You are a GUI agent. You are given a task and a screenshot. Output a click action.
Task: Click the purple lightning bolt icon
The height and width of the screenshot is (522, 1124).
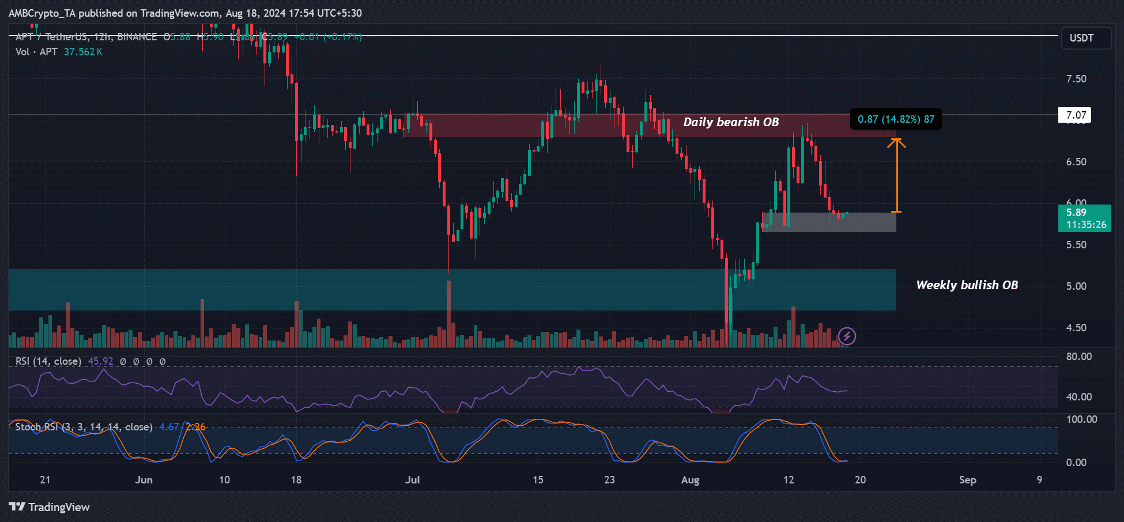[x=847, y=336]
